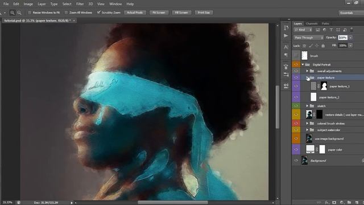
Task: Open the History panel icon
Action: tap(286, 28)
